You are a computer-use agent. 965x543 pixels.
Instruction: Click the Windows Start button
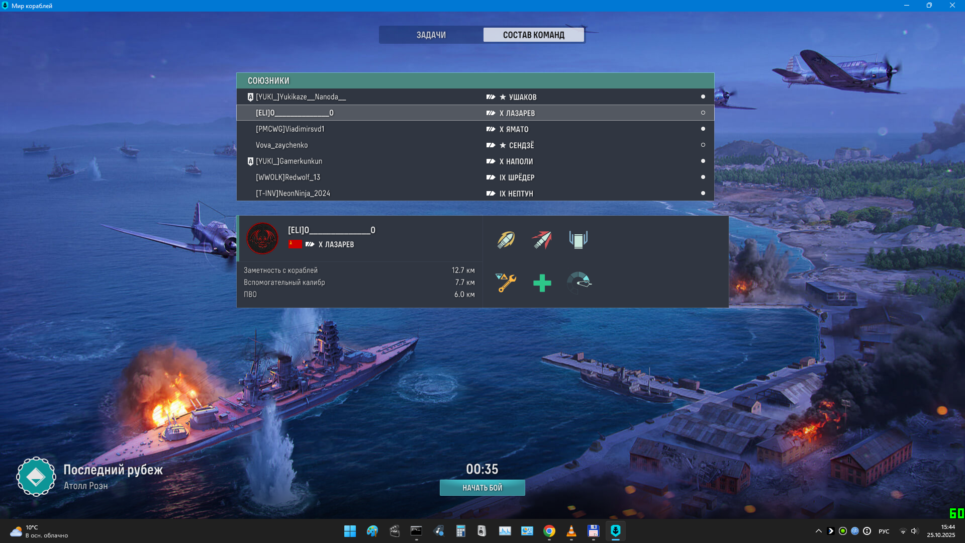[350, 531]
